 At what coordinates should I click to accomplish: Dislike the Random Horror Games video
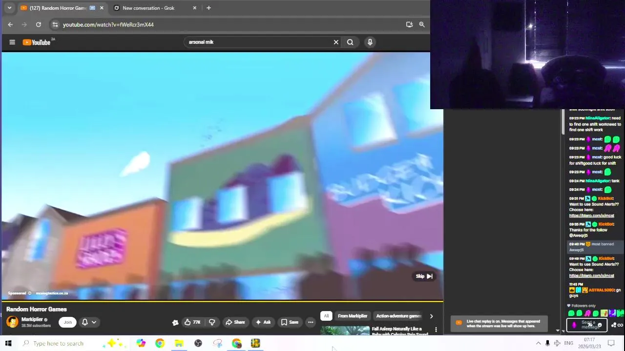coord(212,322)
